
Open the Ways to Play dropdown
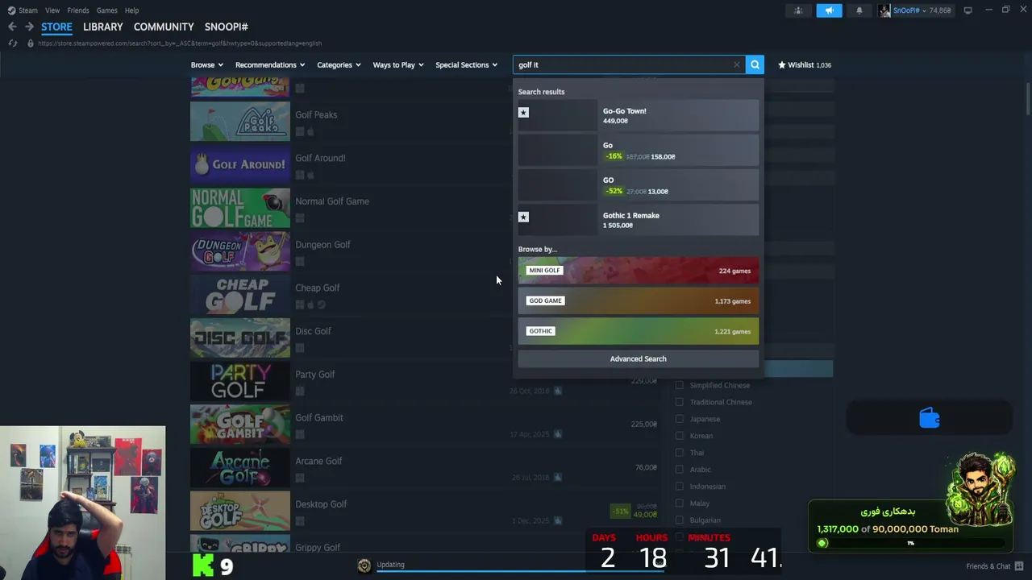coord(398,64)
